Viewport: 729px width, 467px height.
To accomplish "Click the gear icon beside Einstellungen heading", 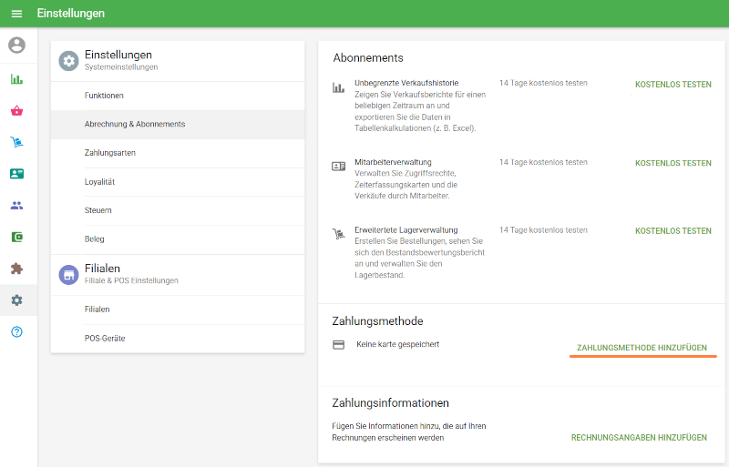I will click(69, 61).
